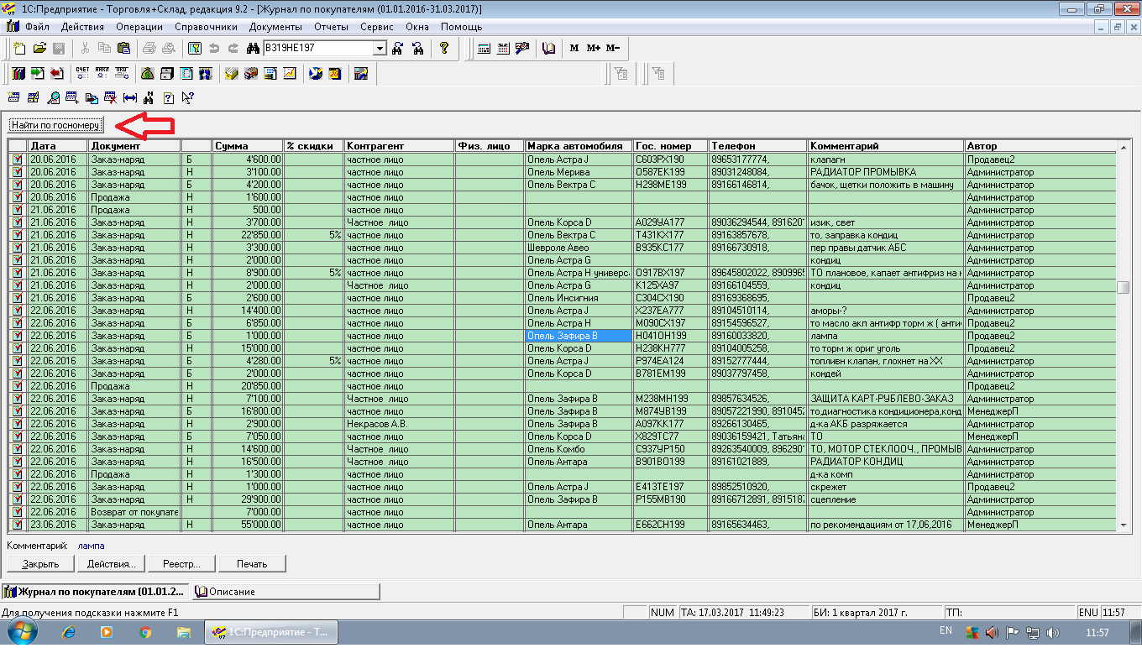Open the Справочники menu

207,27
